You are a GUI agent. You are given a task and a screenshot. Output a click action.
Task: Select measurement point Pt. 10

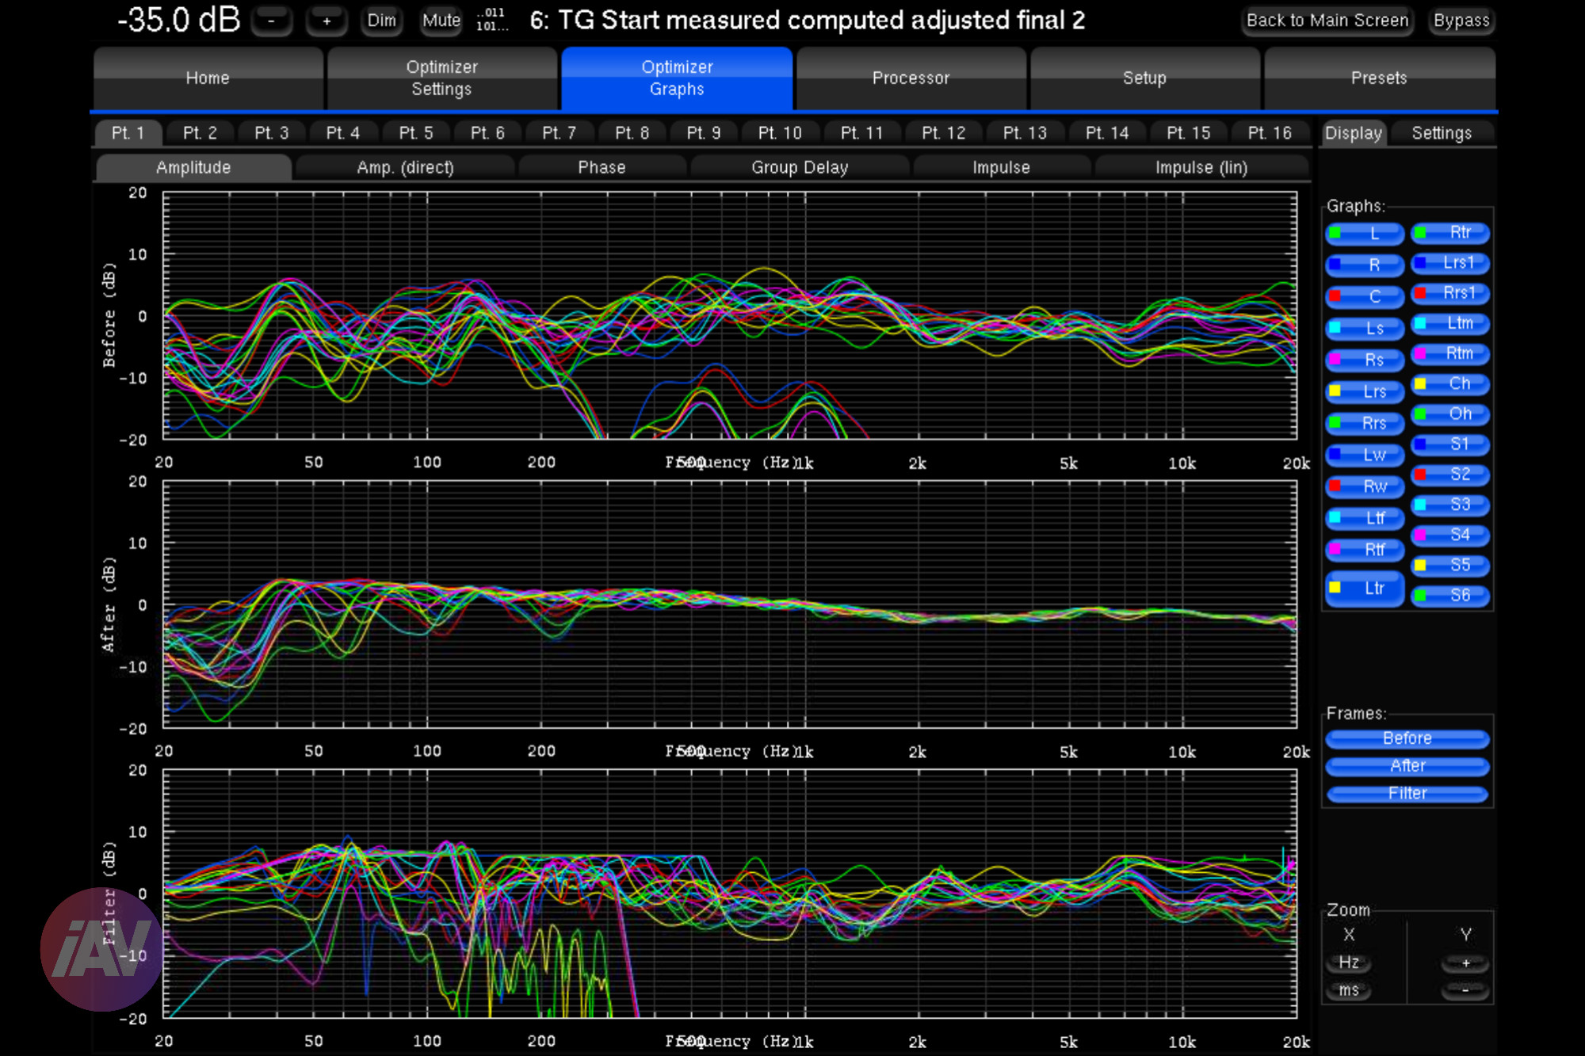pos(780,133)
